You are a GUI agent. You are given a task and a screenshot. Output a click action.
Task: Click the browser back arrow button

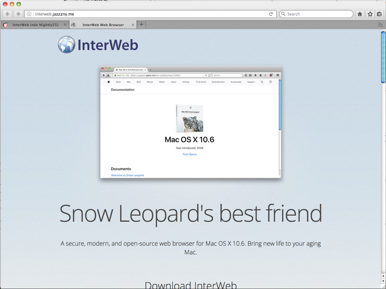click(8, 14)
